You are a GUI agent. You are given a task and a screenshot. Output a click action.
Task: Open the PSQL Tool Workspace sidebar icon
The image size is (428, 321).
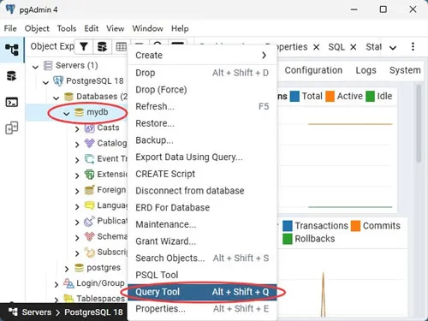point(12,102)
